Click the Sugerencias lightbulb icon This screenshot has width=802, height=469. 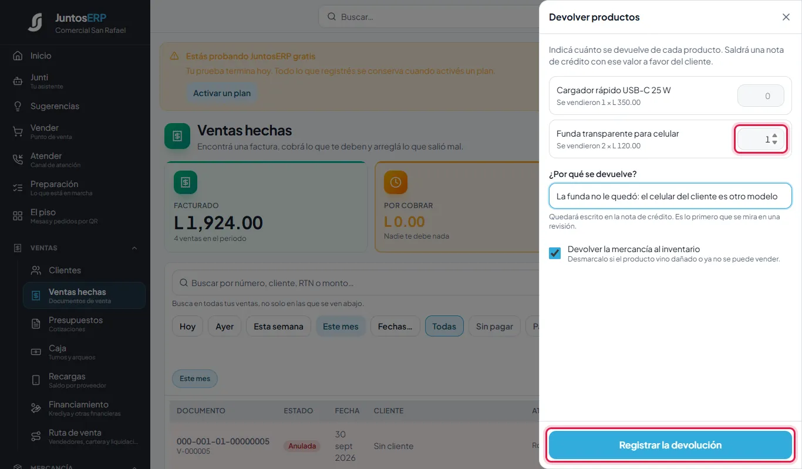point(18,106)
